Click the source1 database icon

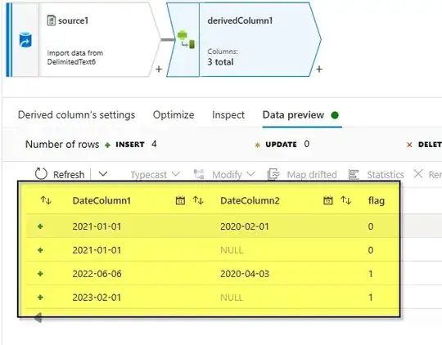pyautogui.click(x=25, y=40)
